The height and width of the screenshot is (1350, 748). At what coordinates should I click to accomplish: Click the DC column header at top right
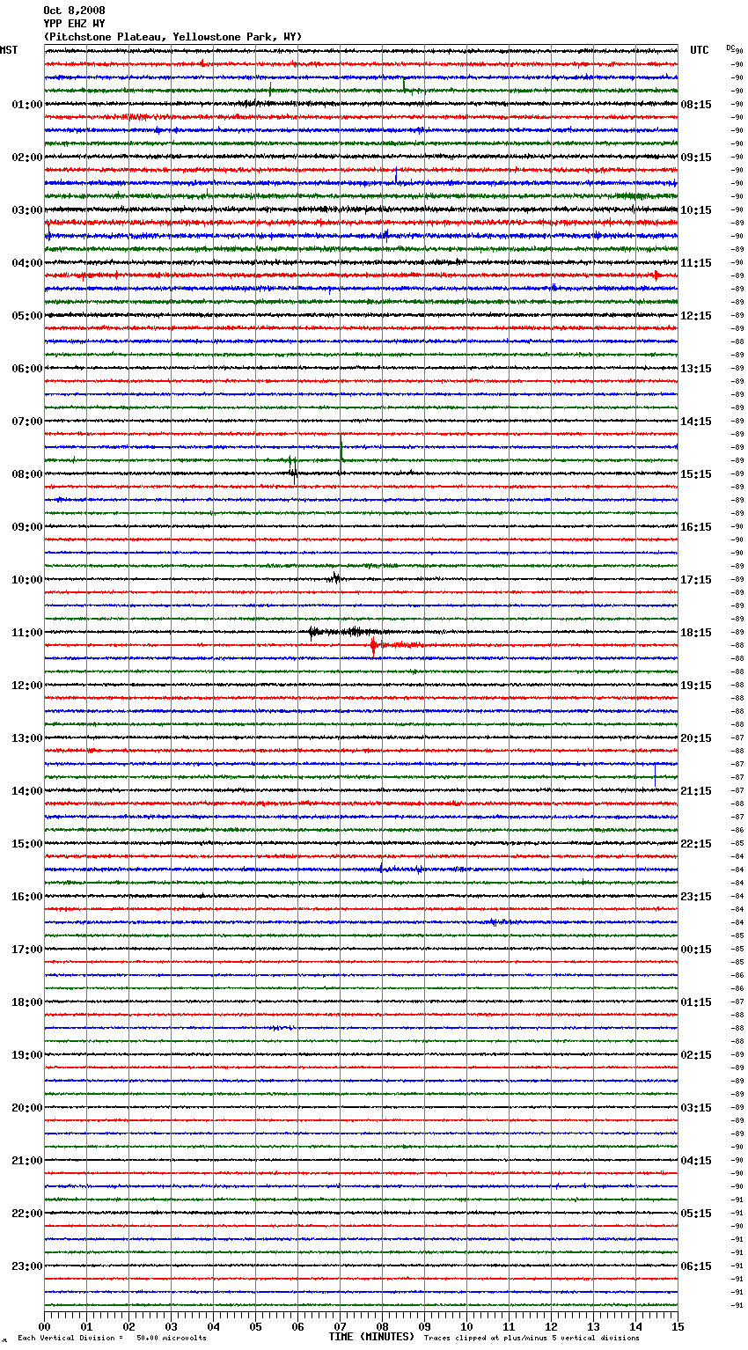click(730, 48)
